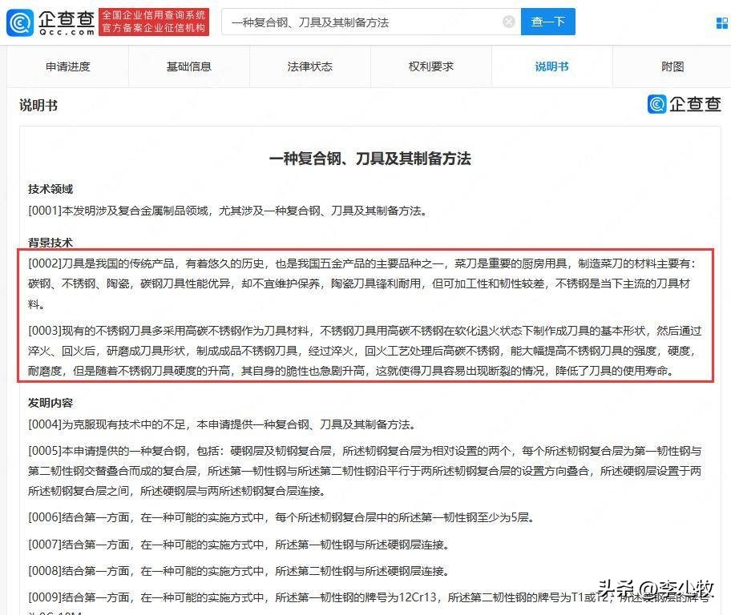The image size is (731, 615).
Task: Switch to the 法律状态 tab
Action: click(309, 66)
